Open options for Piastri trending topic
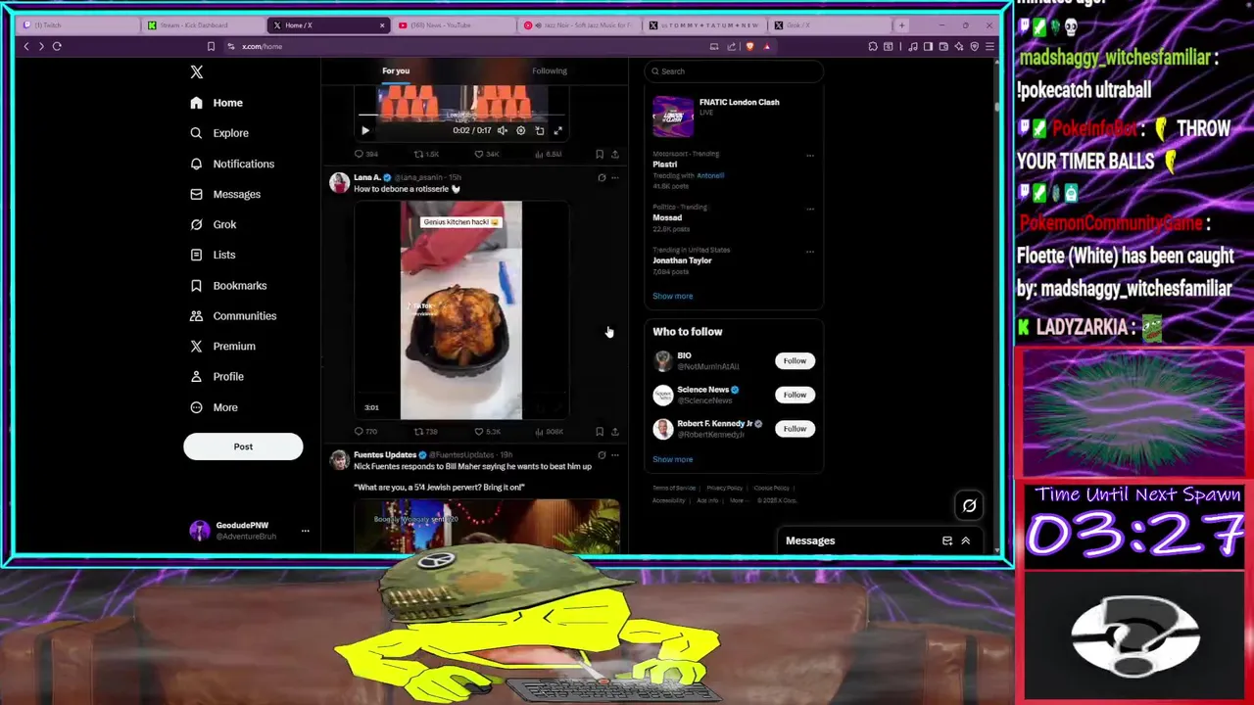 point(809,155)
